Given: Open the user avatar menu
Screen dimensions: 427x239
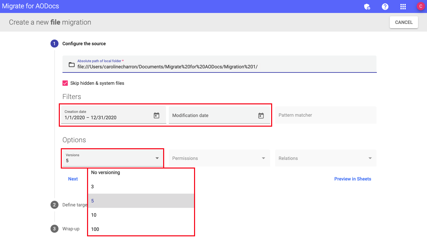Looking at the screenshot, I should (x=420, y=6).
